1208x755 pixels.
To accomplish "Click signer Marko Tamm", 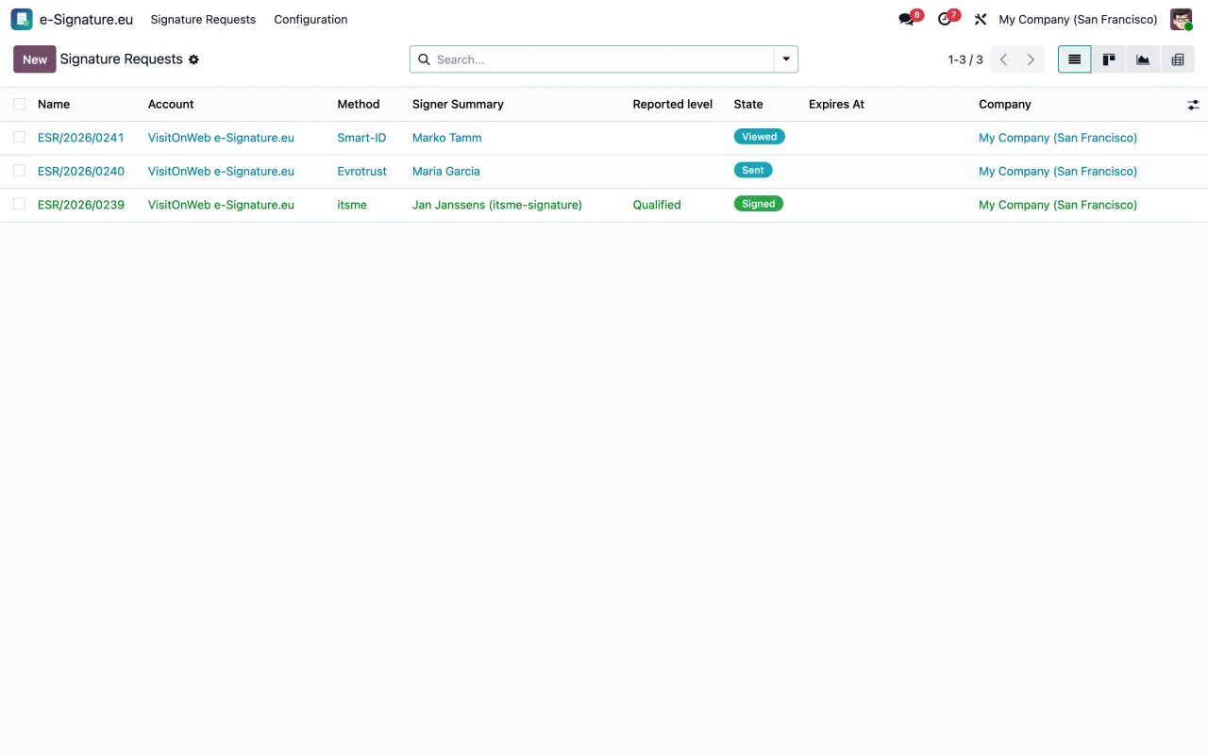I will click(x=447, y=138).
